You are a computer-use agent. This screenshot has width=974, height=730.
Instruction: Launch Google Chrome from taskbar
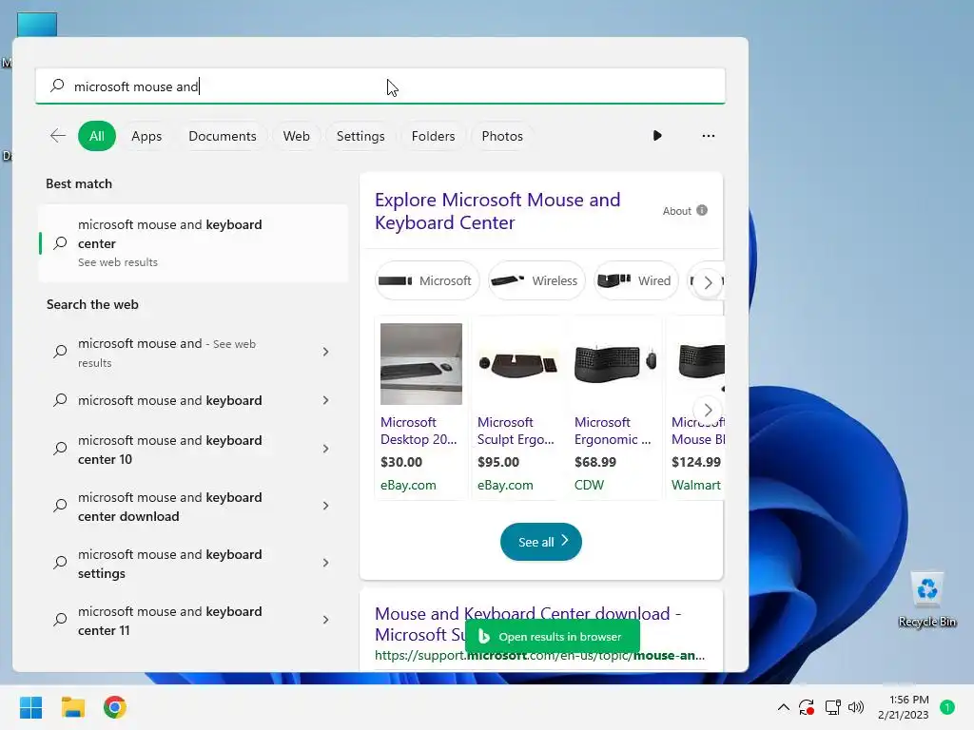pyautogui.click(x=115, y=707)
